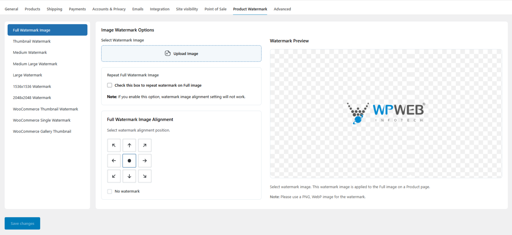Viewport: 512px width, 235px height.
Task: Enable repeat watermark on Full image checkbox
Action: click(x=110, y=85)
